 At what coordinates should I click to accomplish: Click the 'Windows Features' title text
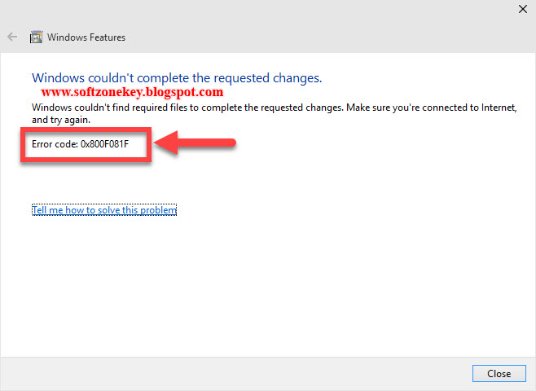[x=86, y=37]
